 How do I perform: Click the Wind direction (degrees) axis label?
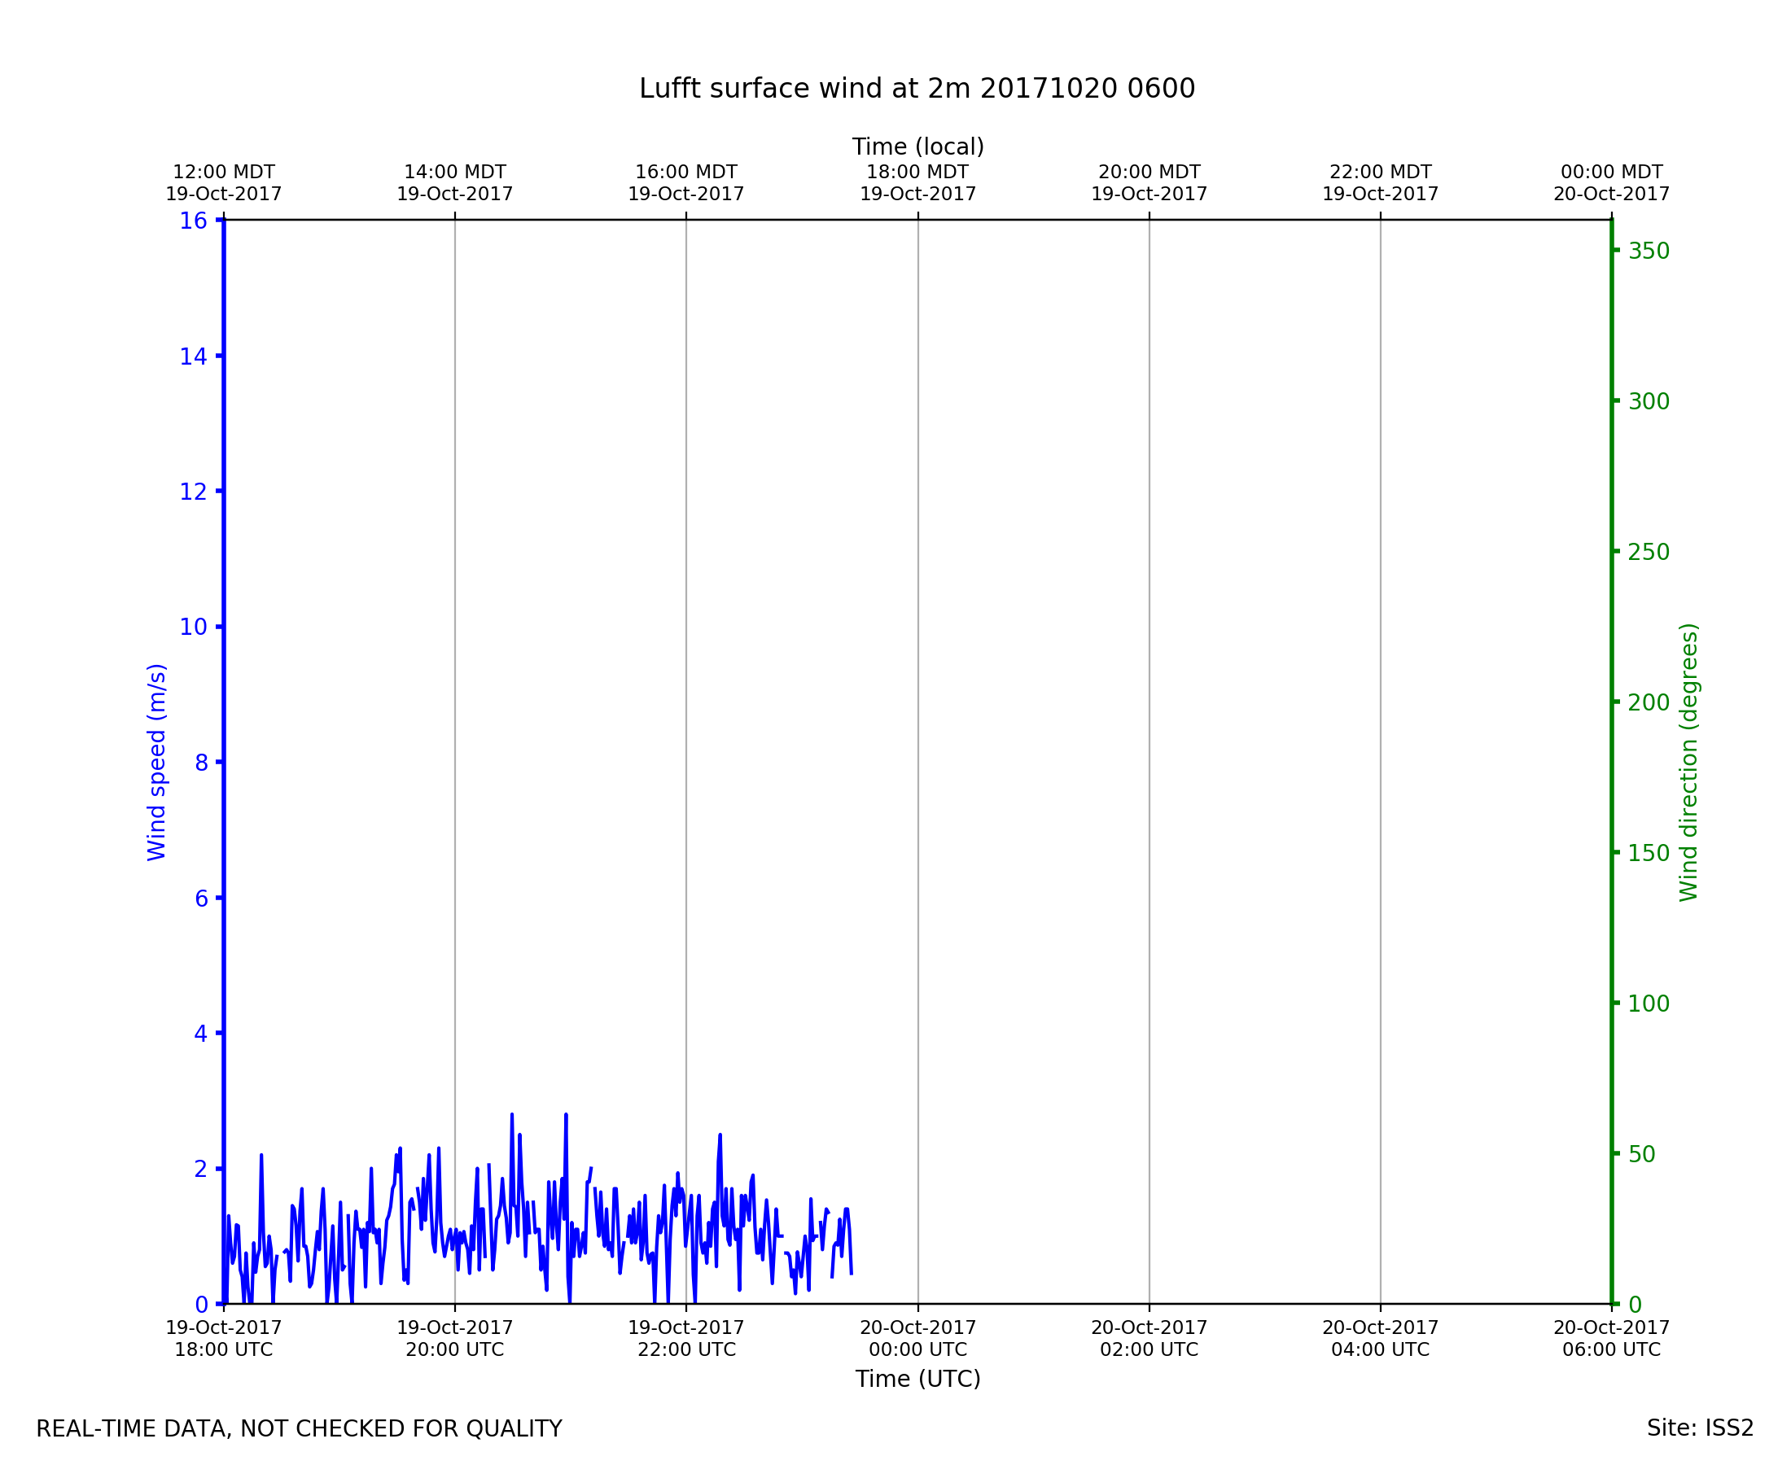click(1688, 762)
